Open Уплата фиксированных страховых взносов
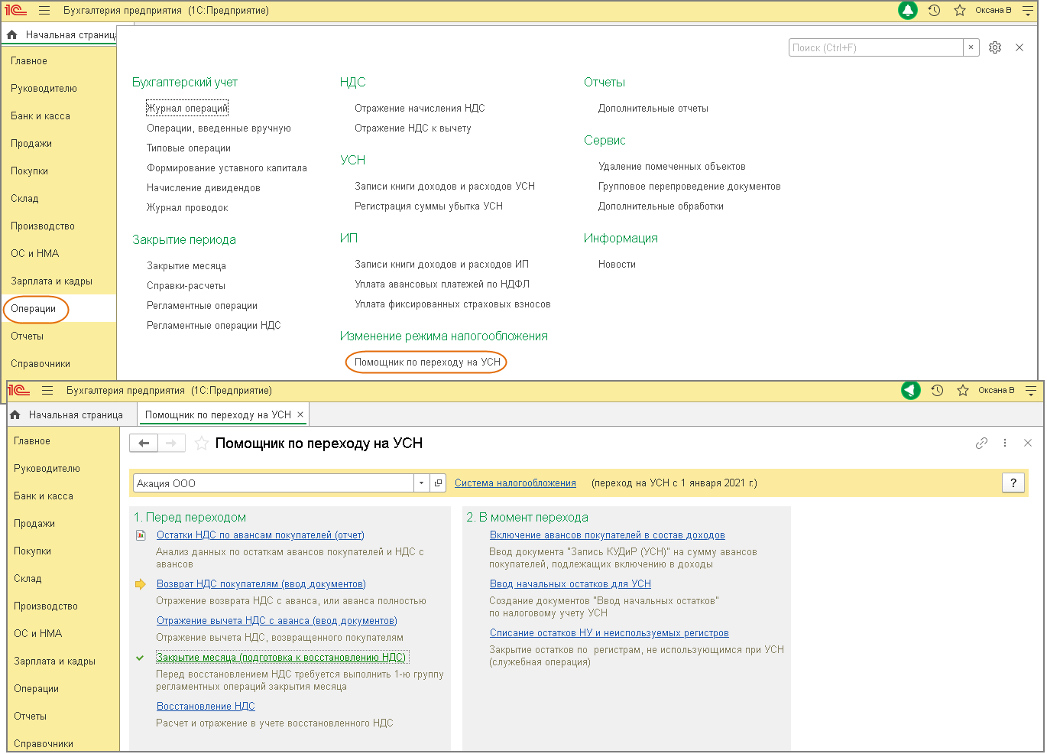Viewport: 1047px width, 754px height. tap(452, 304)
